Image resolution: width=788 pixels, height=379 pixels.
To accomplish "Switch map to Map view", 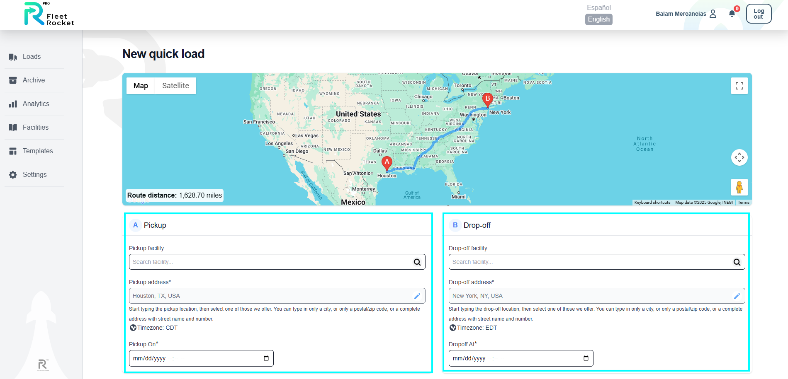I will pos(141,86).
